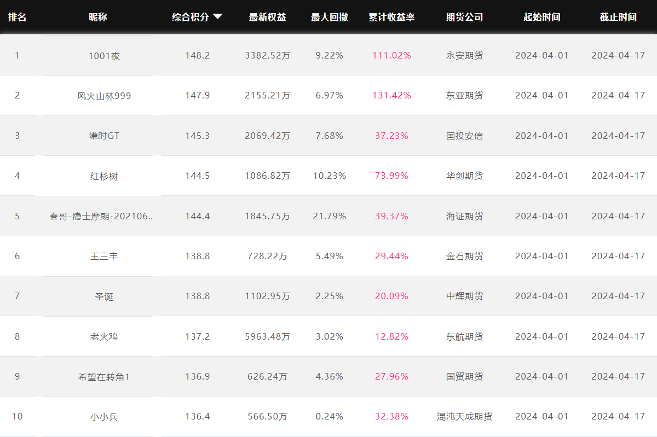Click the 1845.75万 equity value
Screen dimensions: 657x437
pos(267,216)
